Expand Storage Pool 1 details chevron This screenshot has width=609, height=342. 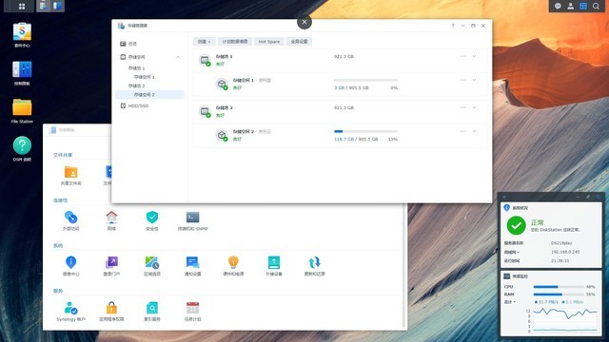[474, 57]
